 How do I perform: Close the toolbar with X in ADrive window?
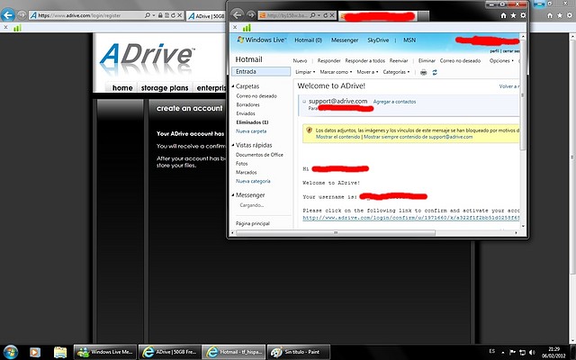click(x=5, y=27)
